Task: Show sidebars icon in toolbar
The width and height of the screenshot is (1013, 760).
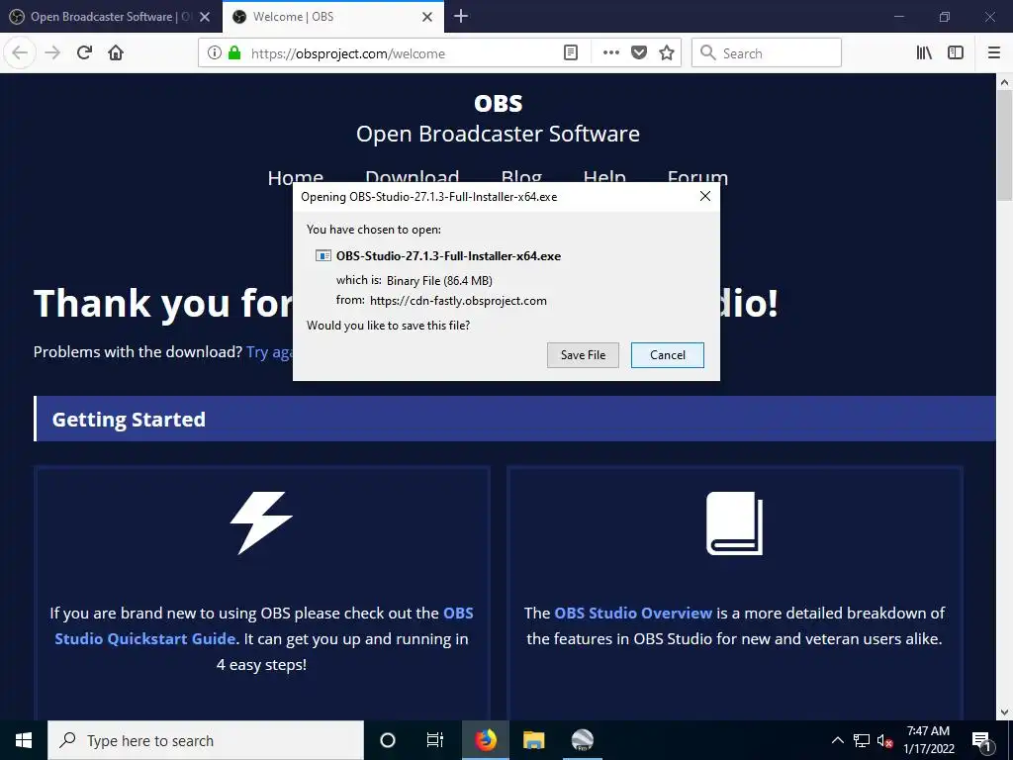Action: tap(956, 53)
